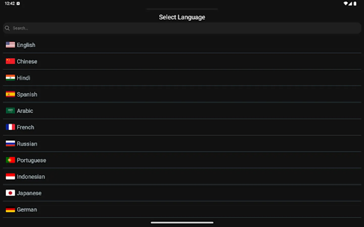Screen dimensions: 364x227
Task: Tap the drag handle above Select Language
Action: (x=182, y=9)
